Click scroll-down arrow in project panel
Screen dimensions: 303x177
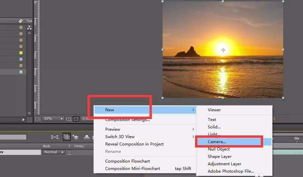click(29, 113)
